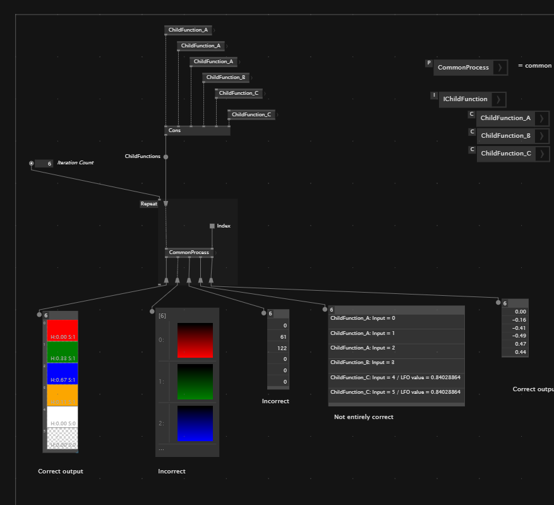
Task: Click the P badge beside CommonProcess definition
Action: coord(429,63)
